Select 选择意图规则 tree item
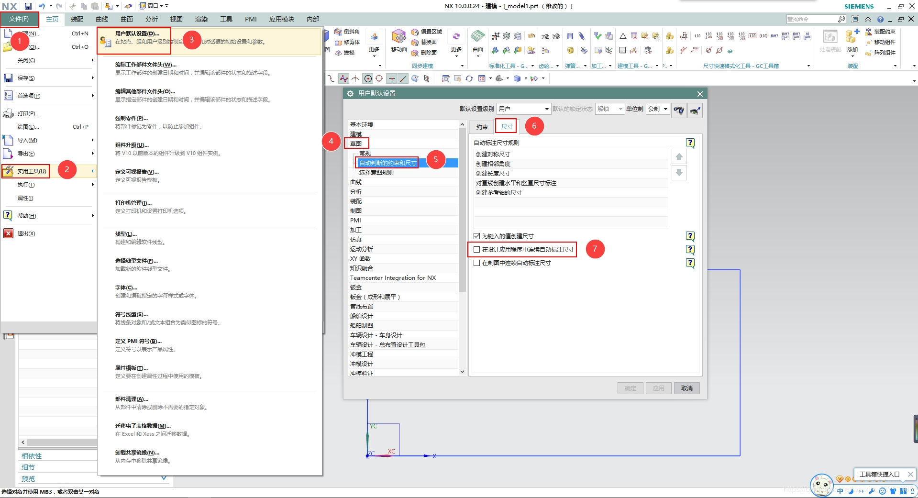This screenshot has width=918, height=498. [376, 172]
